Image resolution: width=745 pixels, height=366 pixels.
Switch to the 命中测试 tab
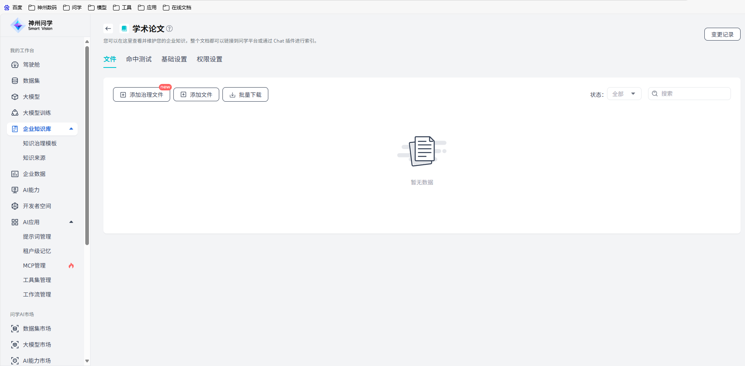(x=139, y=59)
